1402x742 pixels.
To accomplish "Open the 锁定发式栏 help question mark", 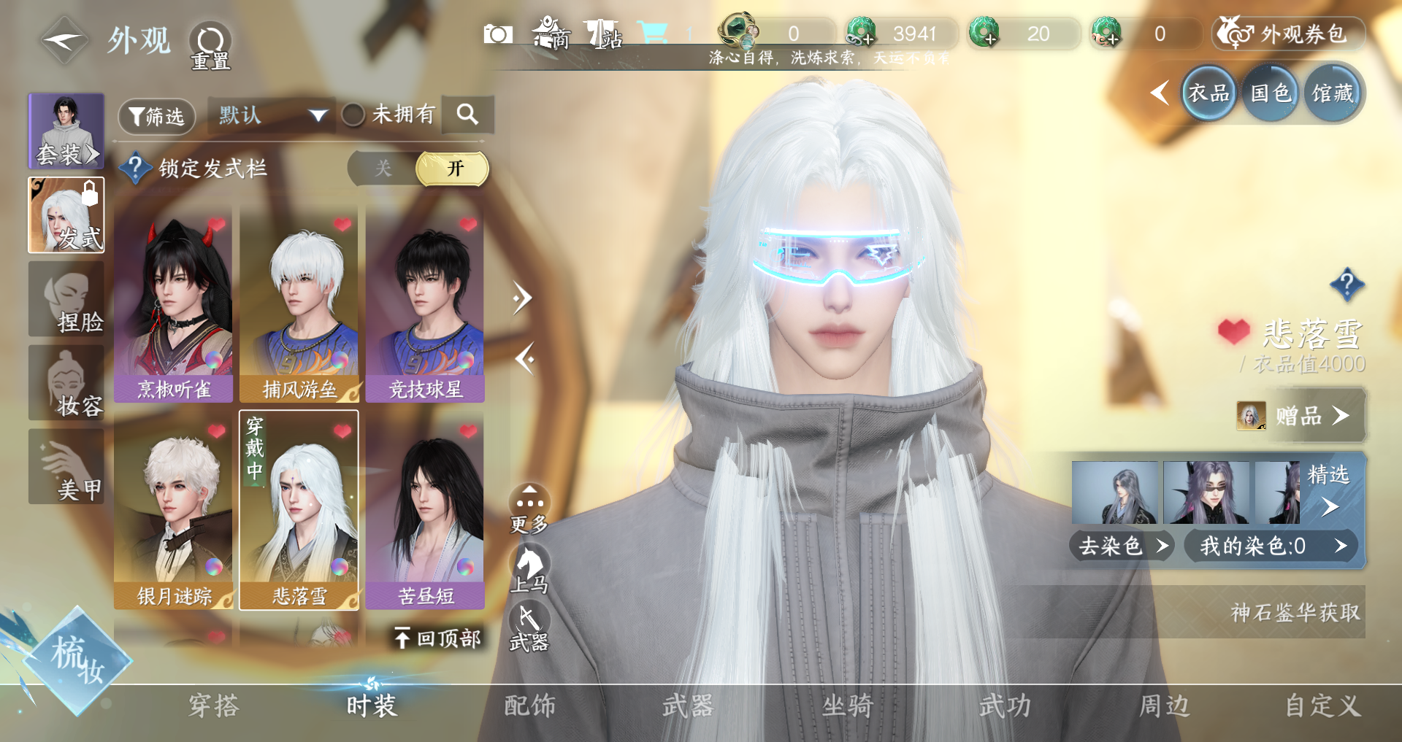I will (x=135, y=169).
